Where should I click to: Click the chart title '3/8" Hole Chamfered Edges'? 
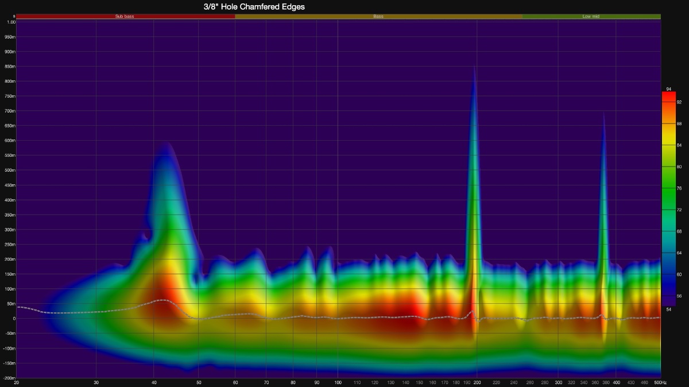click(254, 7)
